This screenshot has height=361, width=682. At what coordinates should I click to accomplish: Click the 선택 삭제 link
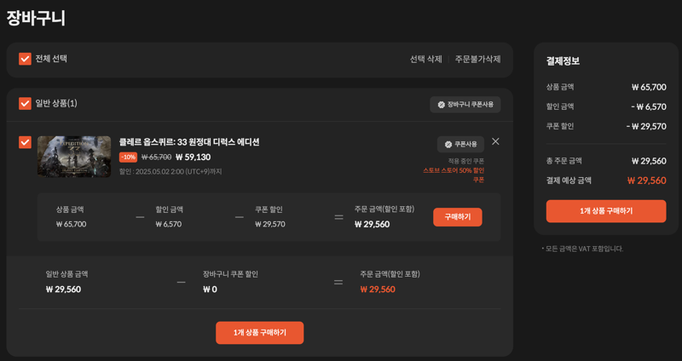click(425, 59)
